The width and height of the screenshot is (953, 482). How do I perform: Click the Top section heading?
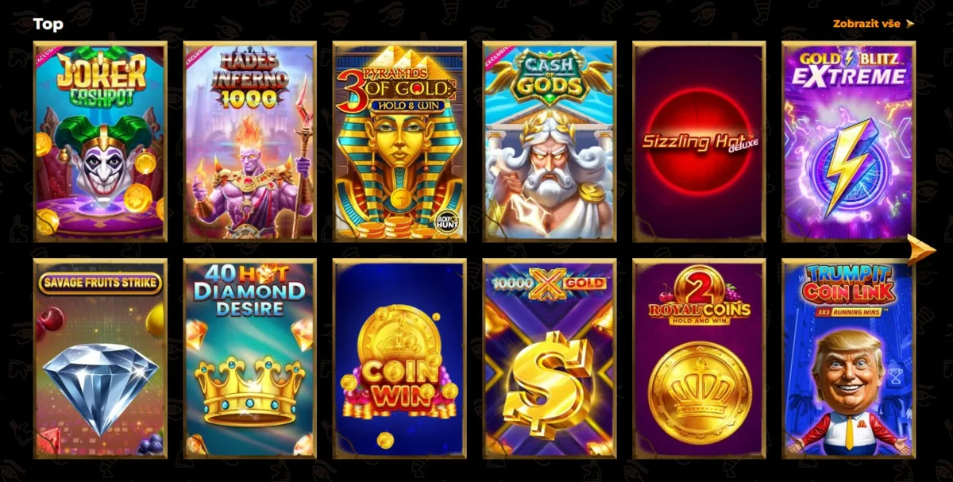pos(48,24)
